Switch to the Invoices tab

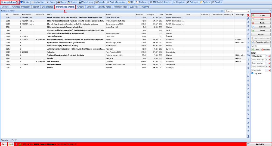(x=91, y=7)
